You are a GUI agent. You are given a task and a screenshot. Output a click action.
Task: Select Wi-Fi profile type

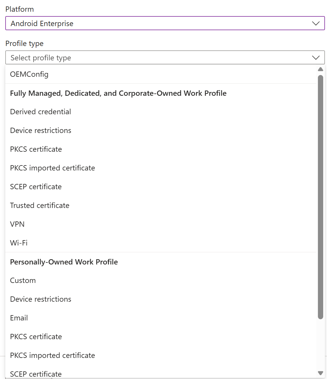[19, 243]
